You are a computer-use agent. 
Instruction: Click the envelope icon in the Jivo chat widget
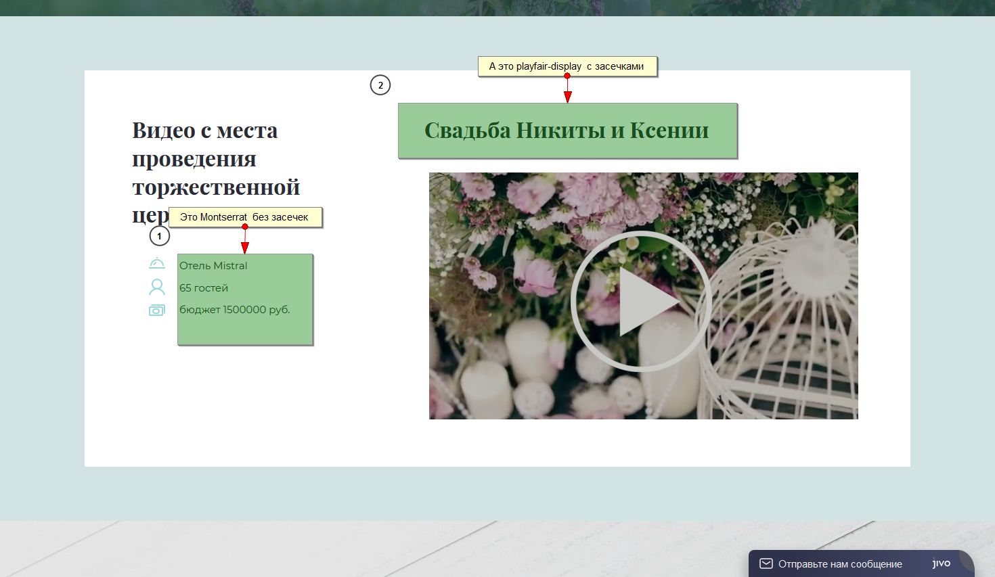click(766, 563)
